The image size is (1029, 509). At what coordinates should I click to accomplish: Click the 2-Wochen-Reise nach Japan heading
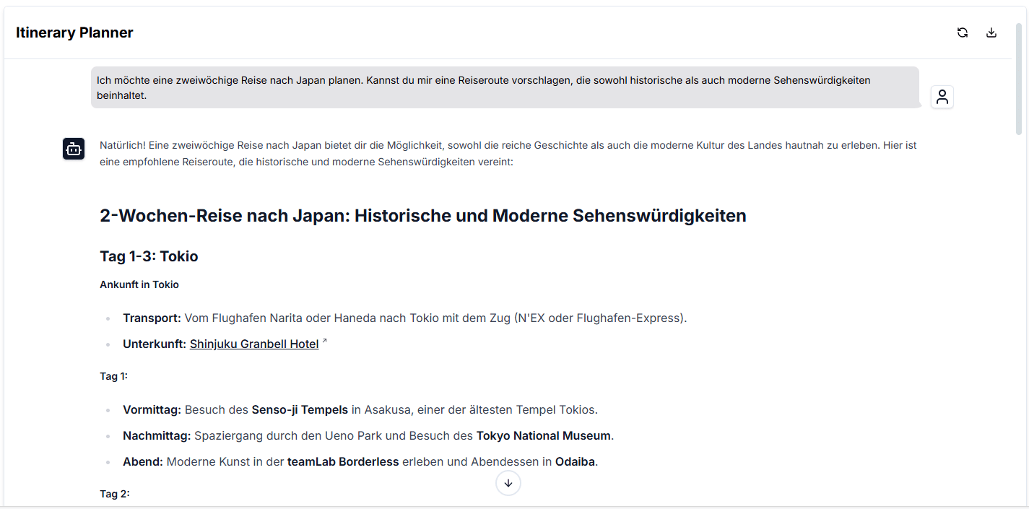[x=422, y=215]
